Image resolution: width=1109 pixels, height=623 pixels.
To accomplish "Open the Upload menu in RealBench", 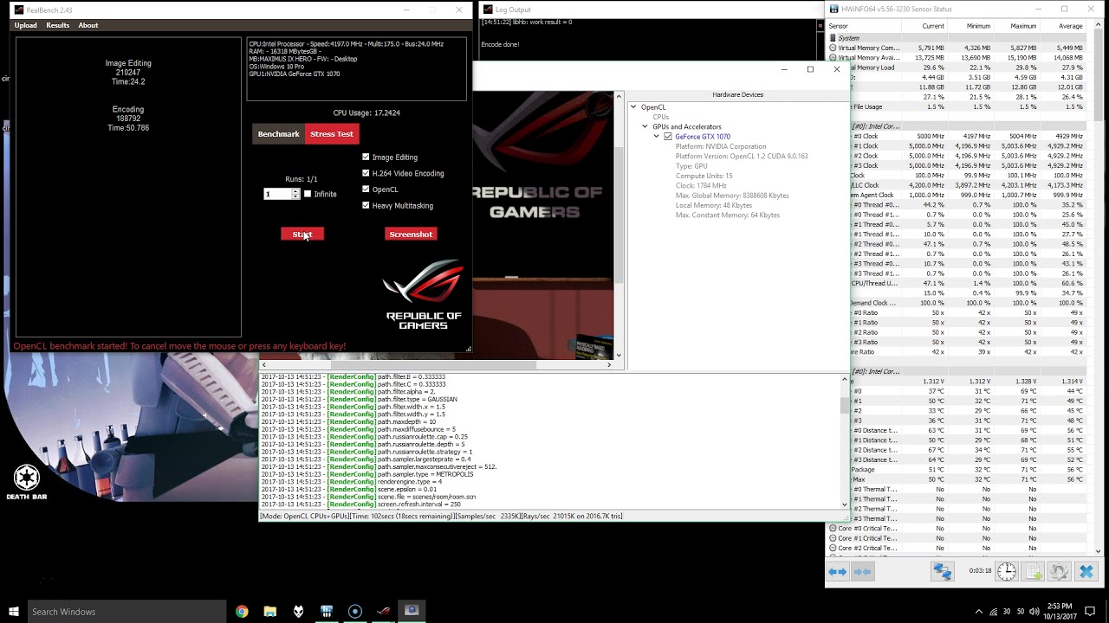I will 26,25.
